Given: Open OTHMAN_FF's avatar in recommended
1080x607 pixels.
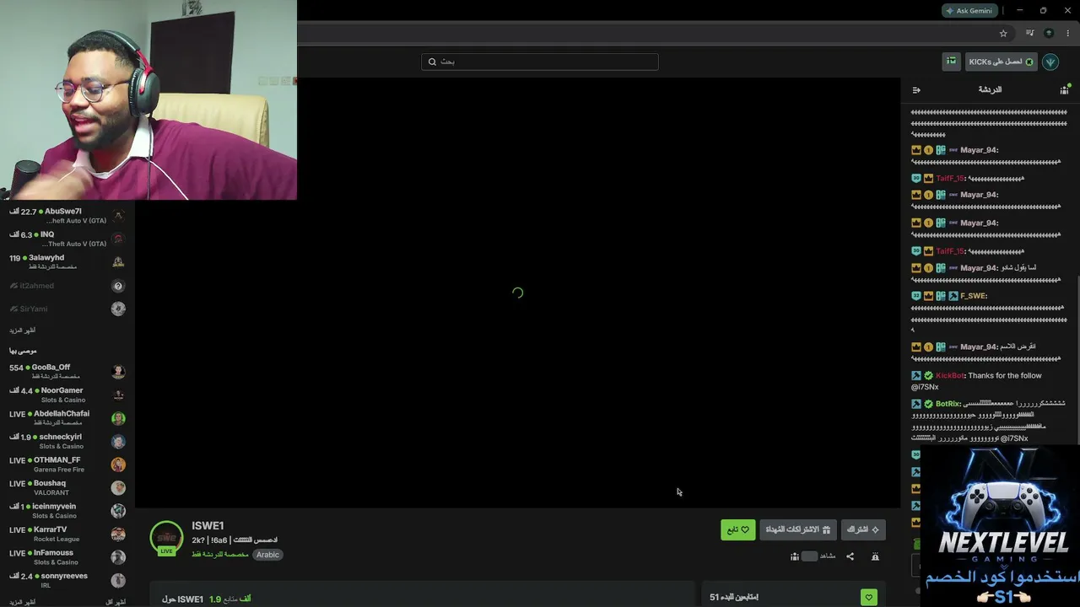Looking at the screenshot, I should (118, 465).
